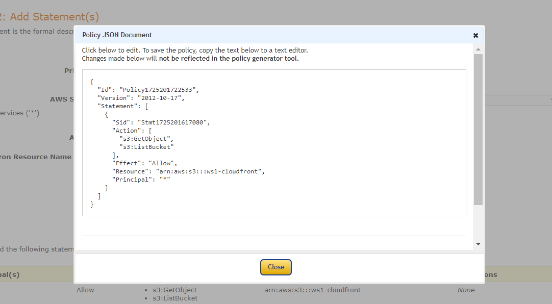Click the X icon on the dialog header
The height and width of the screenshot is (304, 552).
(475, 35)
